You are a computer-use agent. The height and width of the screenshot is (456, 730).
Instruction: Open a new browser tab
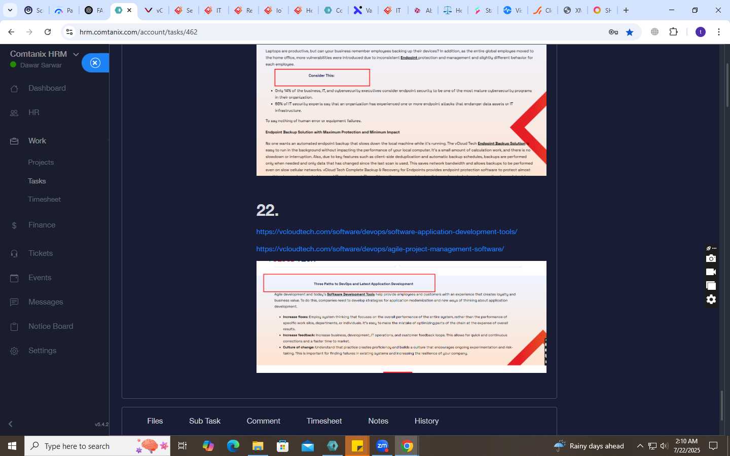tap(626, 10)
